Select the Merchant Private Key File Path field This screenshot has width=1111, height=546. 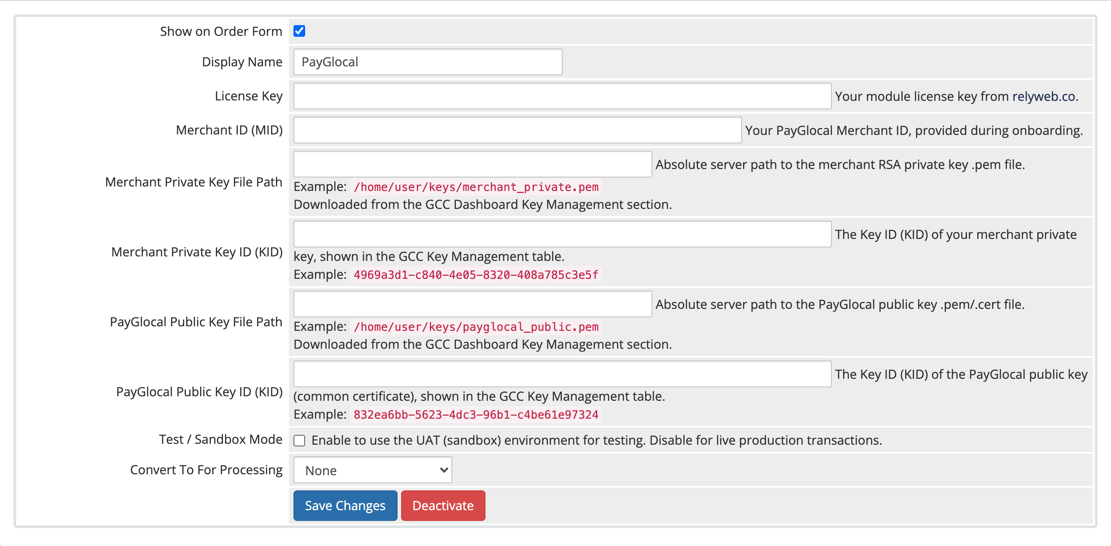(472, 164)
